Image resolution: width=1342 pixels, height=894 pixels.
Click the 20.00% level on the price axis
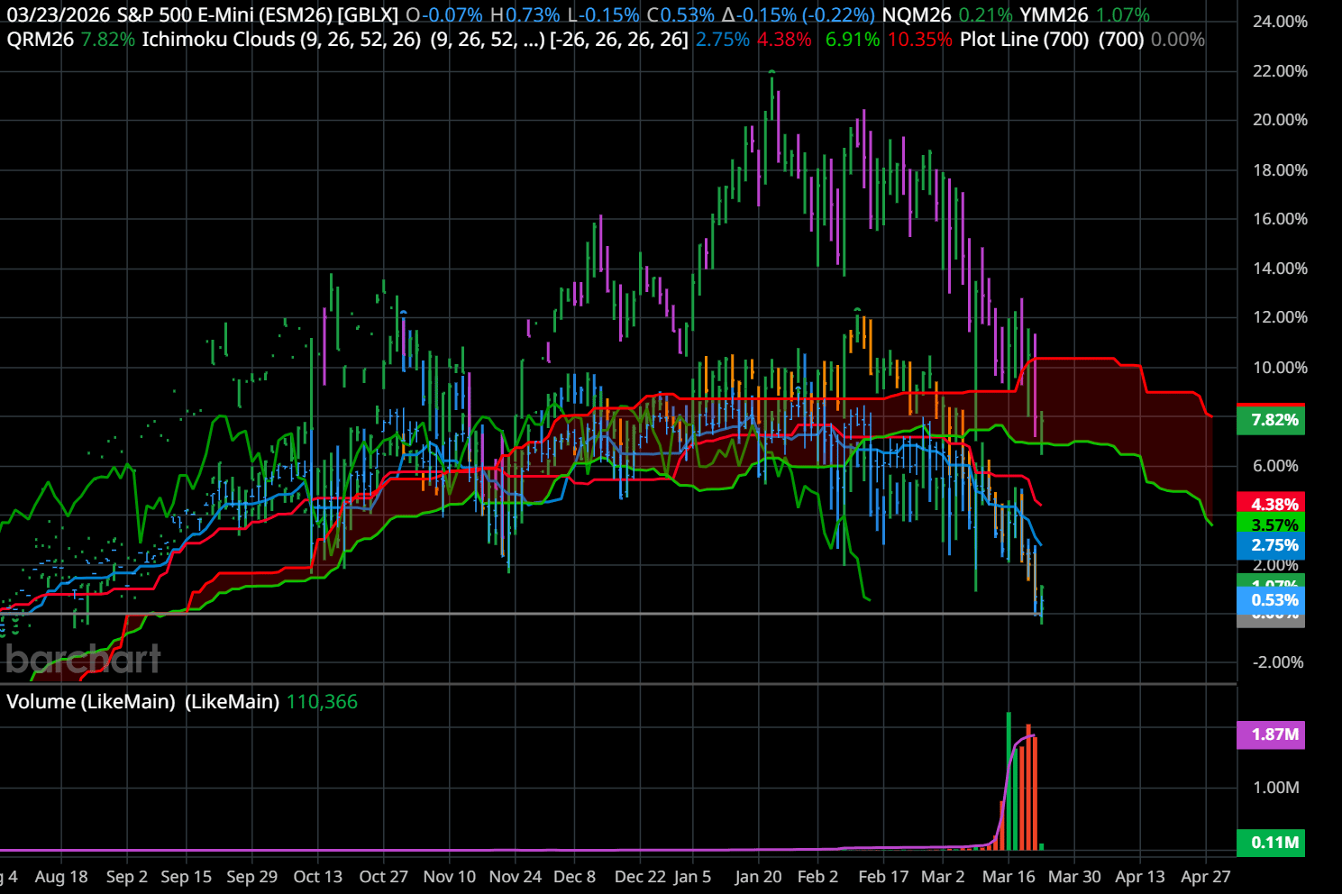pos(1280,120)
